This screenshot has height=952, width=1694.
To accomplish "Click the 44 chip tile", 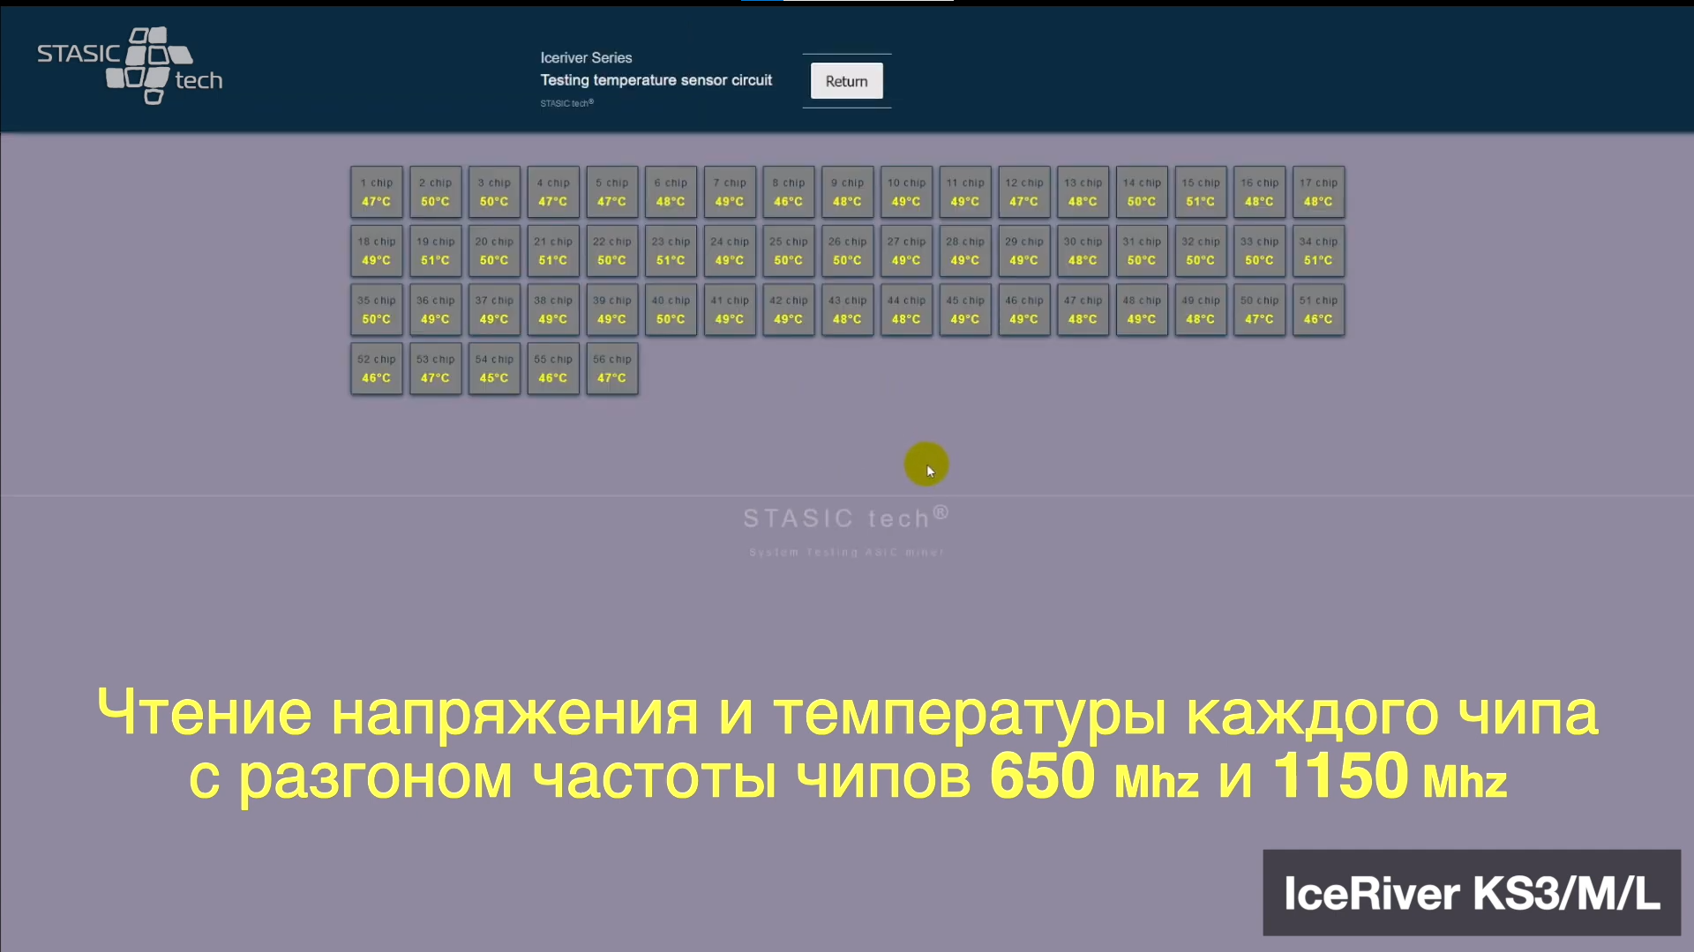I will point(906,309).
